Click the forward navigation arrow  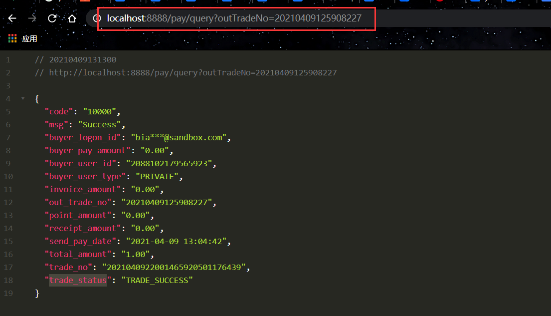(x=31, y=18)
